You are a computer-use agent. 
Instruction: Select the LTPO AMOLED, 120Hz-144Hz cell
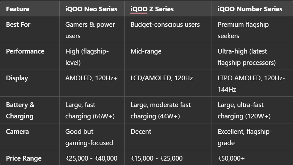point(251,83)
